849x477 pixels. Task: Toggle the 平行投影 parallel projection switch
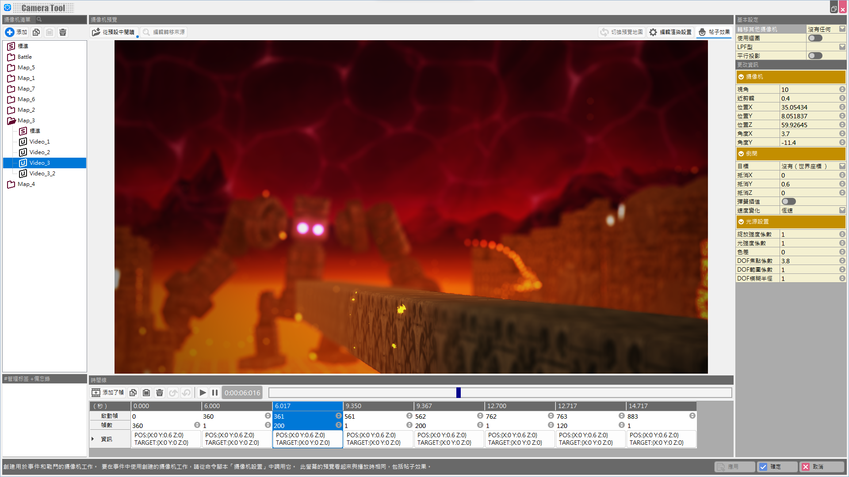tap(815, 56)
